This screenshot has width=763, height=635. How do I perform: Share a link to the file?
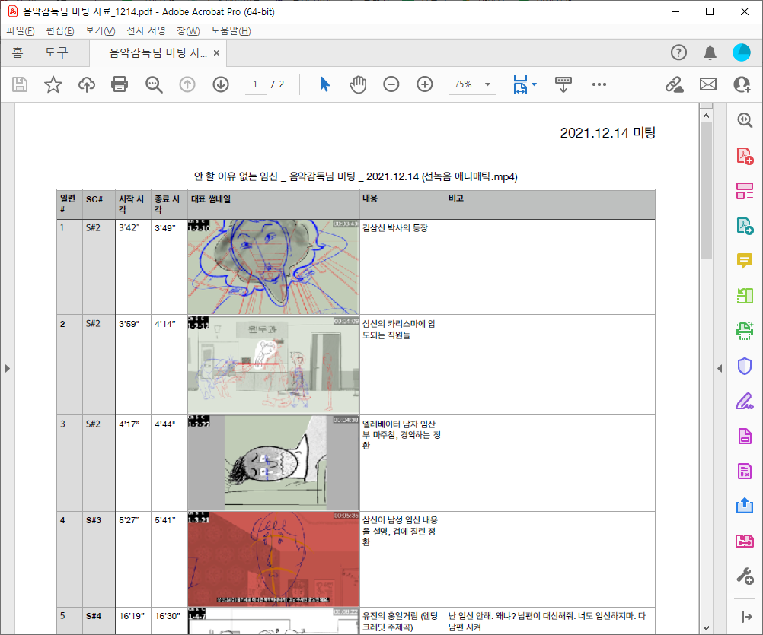point(675,84)
